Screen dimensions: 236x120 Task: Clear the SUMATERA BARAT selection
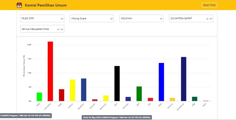point(207,19)
